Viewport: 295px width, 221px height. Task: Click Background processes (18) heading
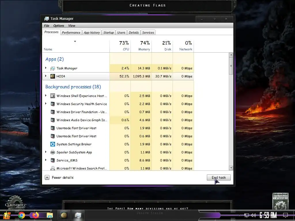73,87
